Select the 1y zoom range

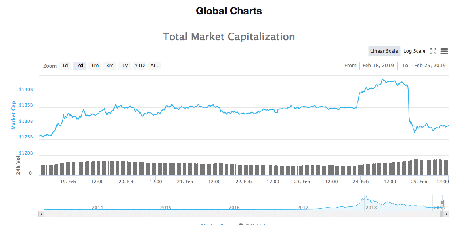pyautogui.click(x=125, y=66)
